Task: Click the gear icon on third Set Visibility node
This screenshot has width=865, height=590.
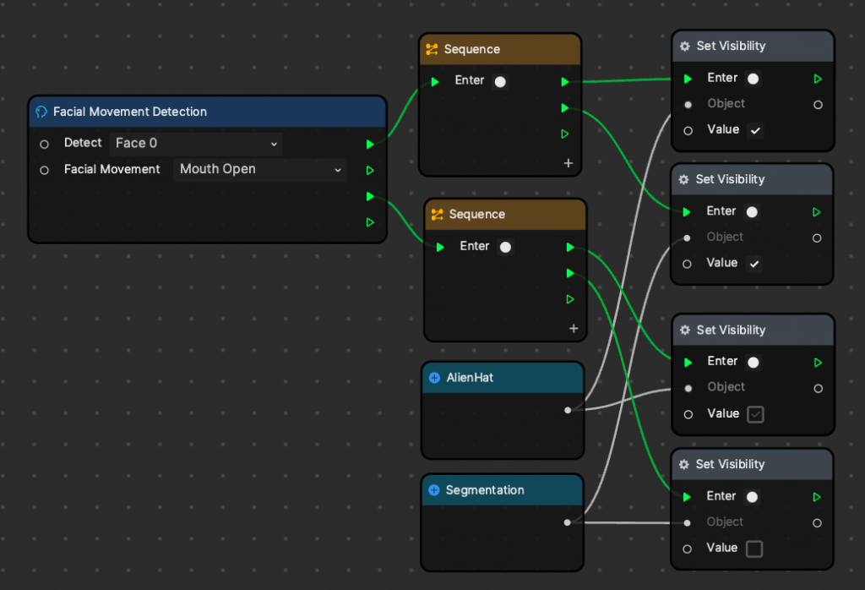Action: click(684, 330)
